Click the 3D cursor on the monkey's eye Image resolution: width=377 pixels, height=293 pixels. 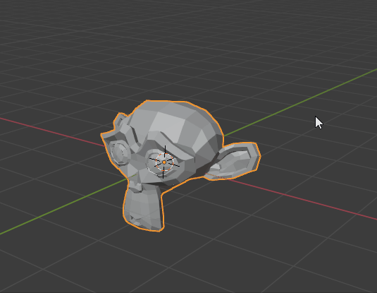point(164,162)
